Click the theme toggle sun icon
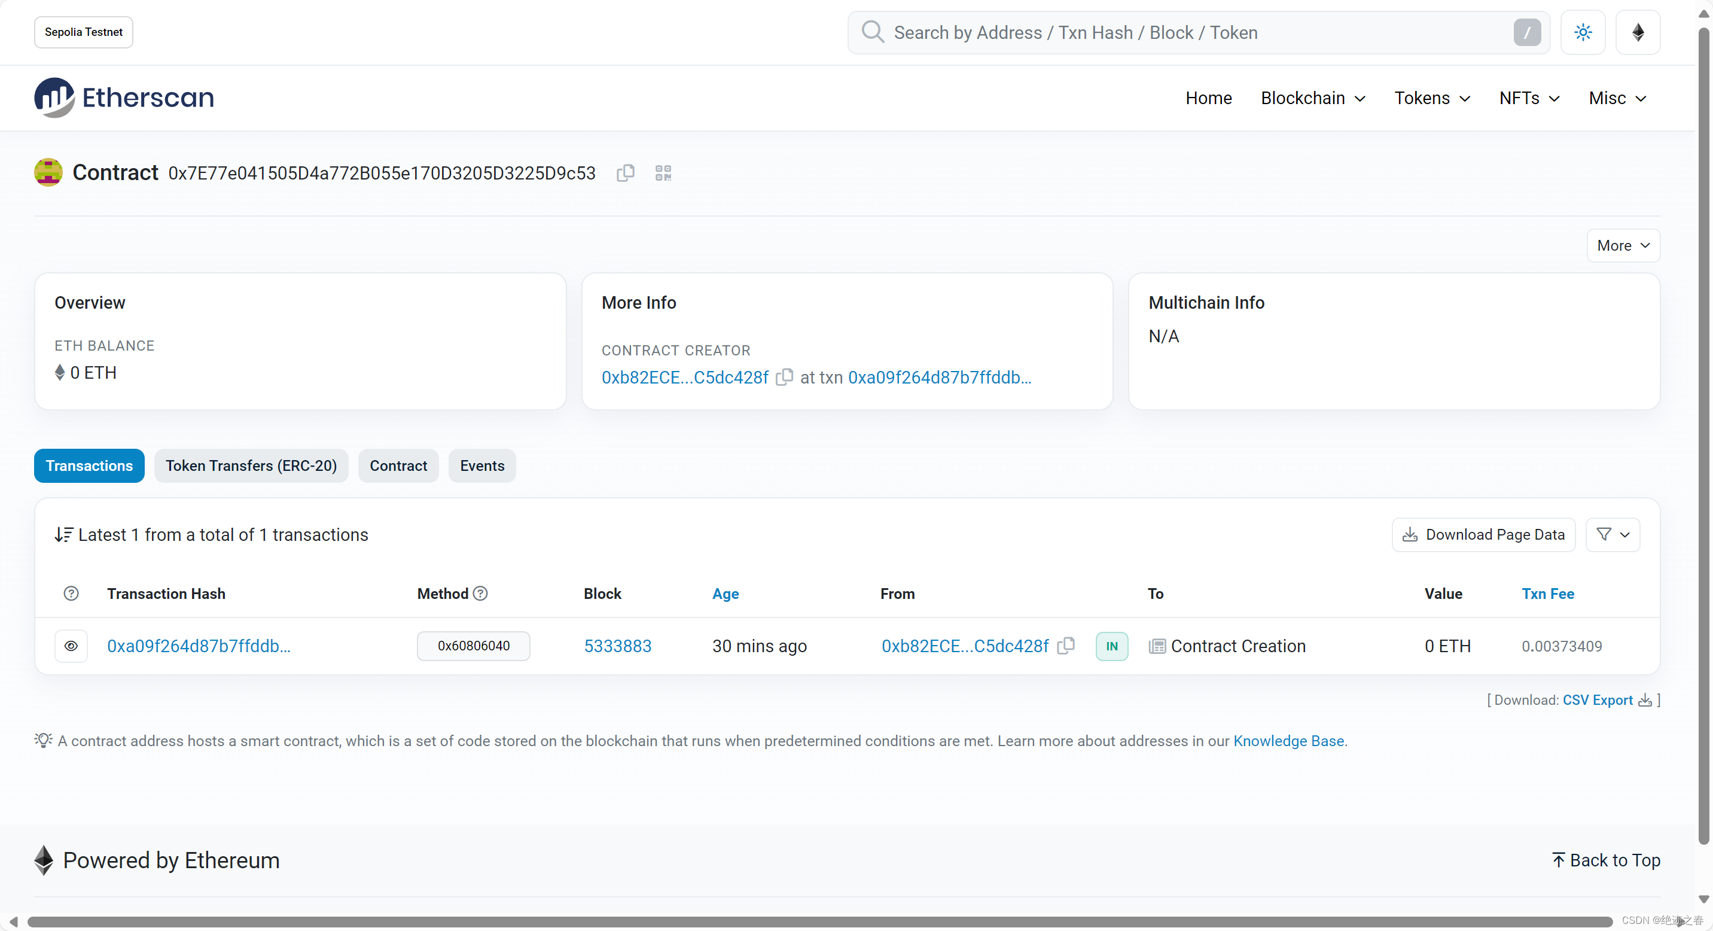This screenshot has height=931, width=1713. (x=1583, y=32)
